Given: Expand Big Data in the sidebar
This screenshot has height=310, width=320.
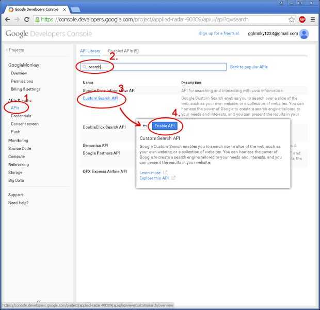Looking at the screenshot, I should [x=16, y=180].
